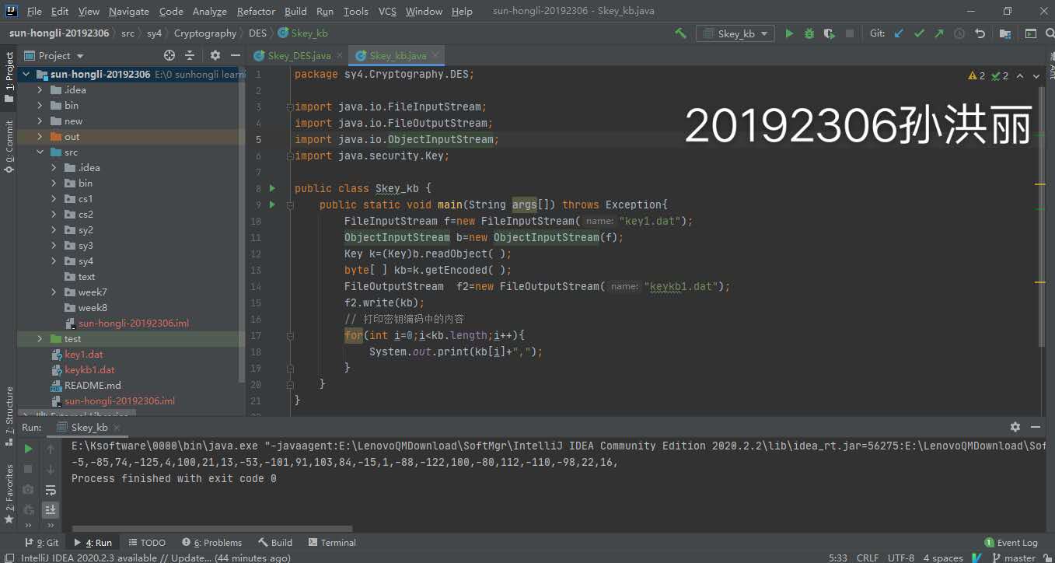Push changes with Git green arrow icon
1055x563 pixels.
tap(939, 33)
